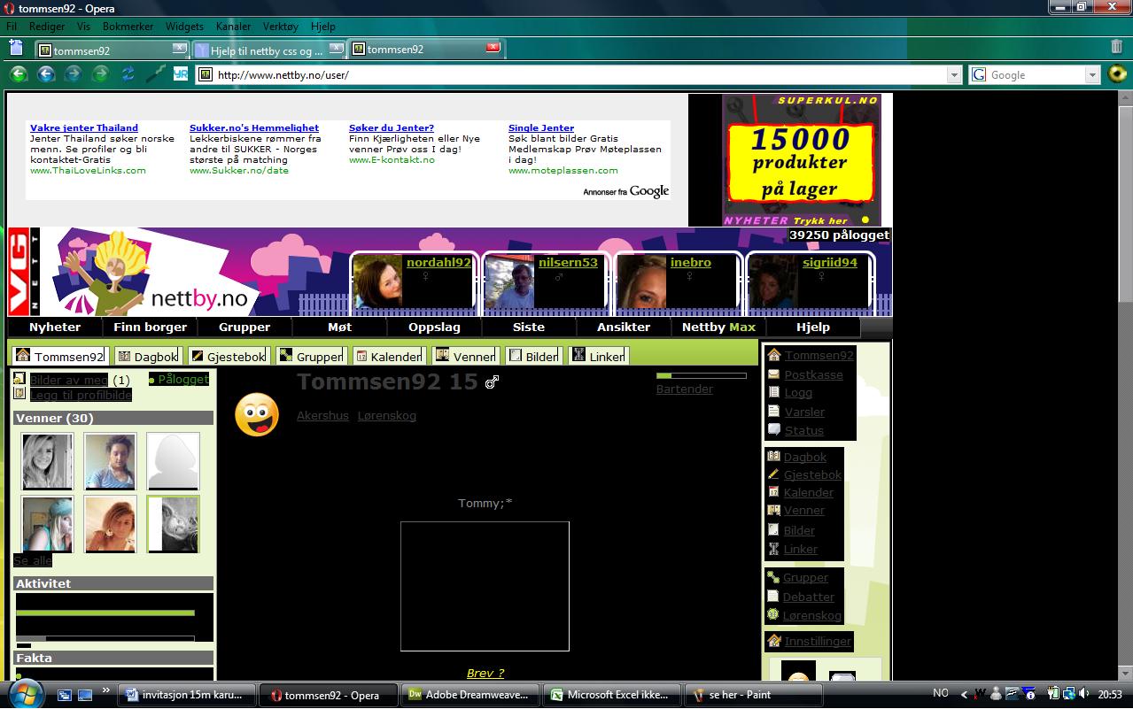Open nordahl92 profile thumbnail
Screen dimensions: 1133x709
click(377, 282)
